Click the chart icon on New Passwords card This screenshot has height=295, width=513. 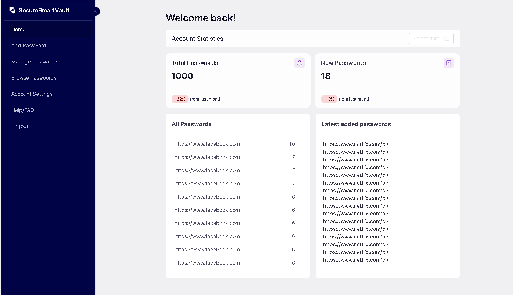coord(448,63)
